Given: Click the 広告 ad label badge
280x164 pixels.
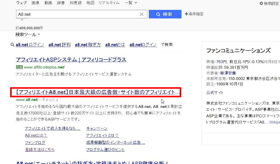Looking at the screenshot, I should pyautogui.click(x=19, y=67).
